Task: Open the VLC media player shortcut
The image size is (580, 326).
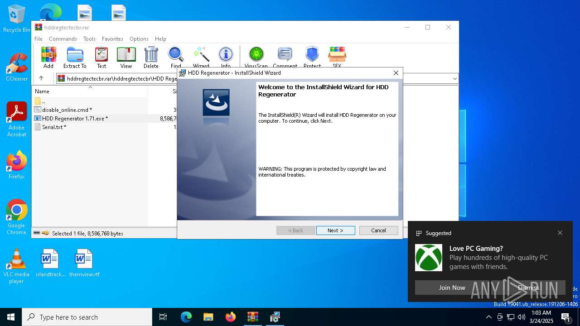Action: [x=17, y=266]
